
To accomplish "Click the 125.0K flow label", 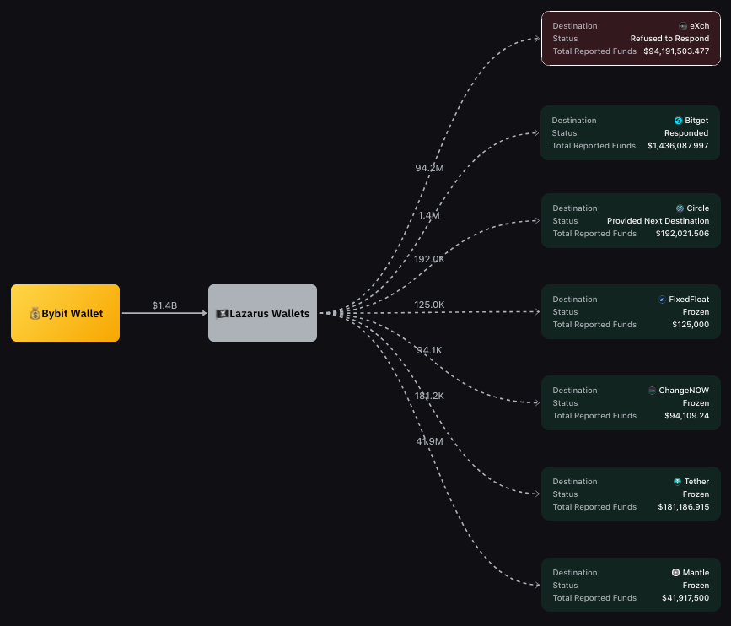I will [429, 305].
